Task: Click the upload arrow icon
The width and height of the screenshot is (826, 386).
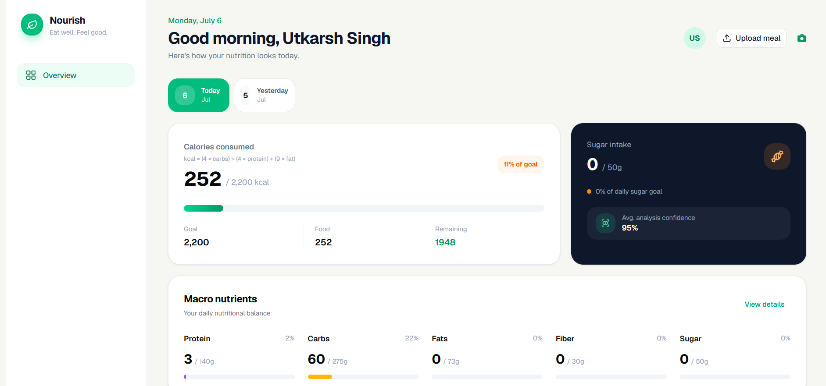Action: [727, 38]
